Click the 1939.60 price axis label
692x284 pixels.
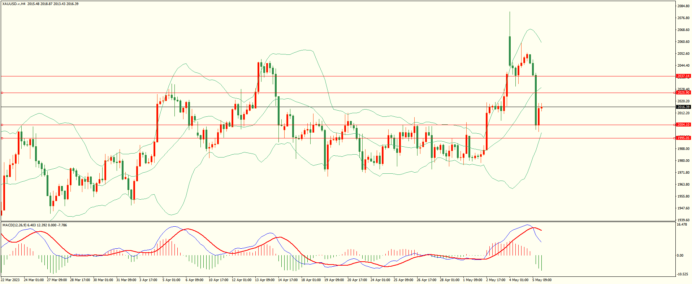click(x=684, y=220)
